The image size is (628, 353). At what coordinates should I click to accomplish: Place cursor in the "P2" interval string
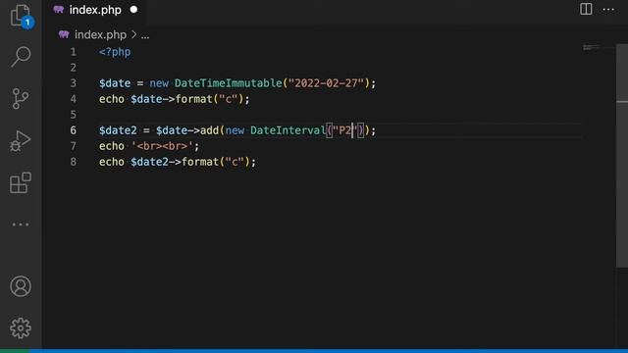pos(344,130)
